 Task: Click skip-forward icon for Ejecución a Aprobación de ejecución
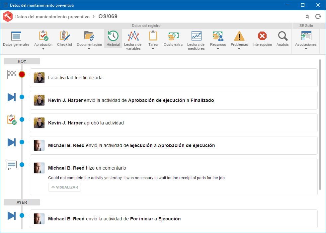point(12,142)
